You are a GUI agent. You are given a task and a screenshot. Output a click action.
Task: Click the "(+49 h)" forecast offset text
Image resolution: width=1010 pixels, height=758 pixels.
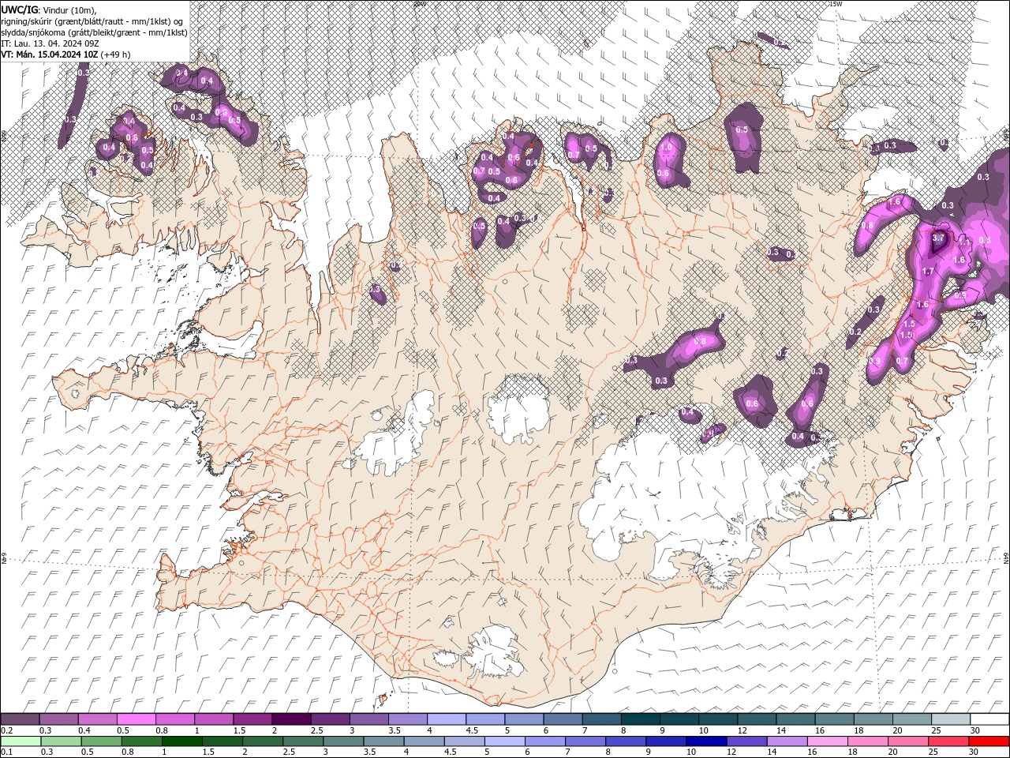tap(116, 54)
